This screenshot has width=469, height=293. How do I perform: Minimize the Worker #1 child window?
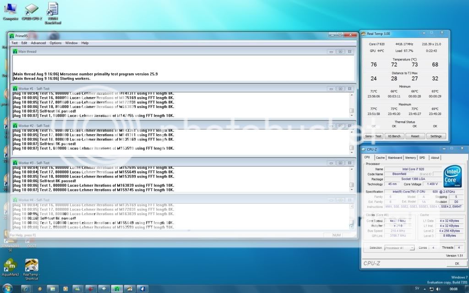tap(331, 89)
